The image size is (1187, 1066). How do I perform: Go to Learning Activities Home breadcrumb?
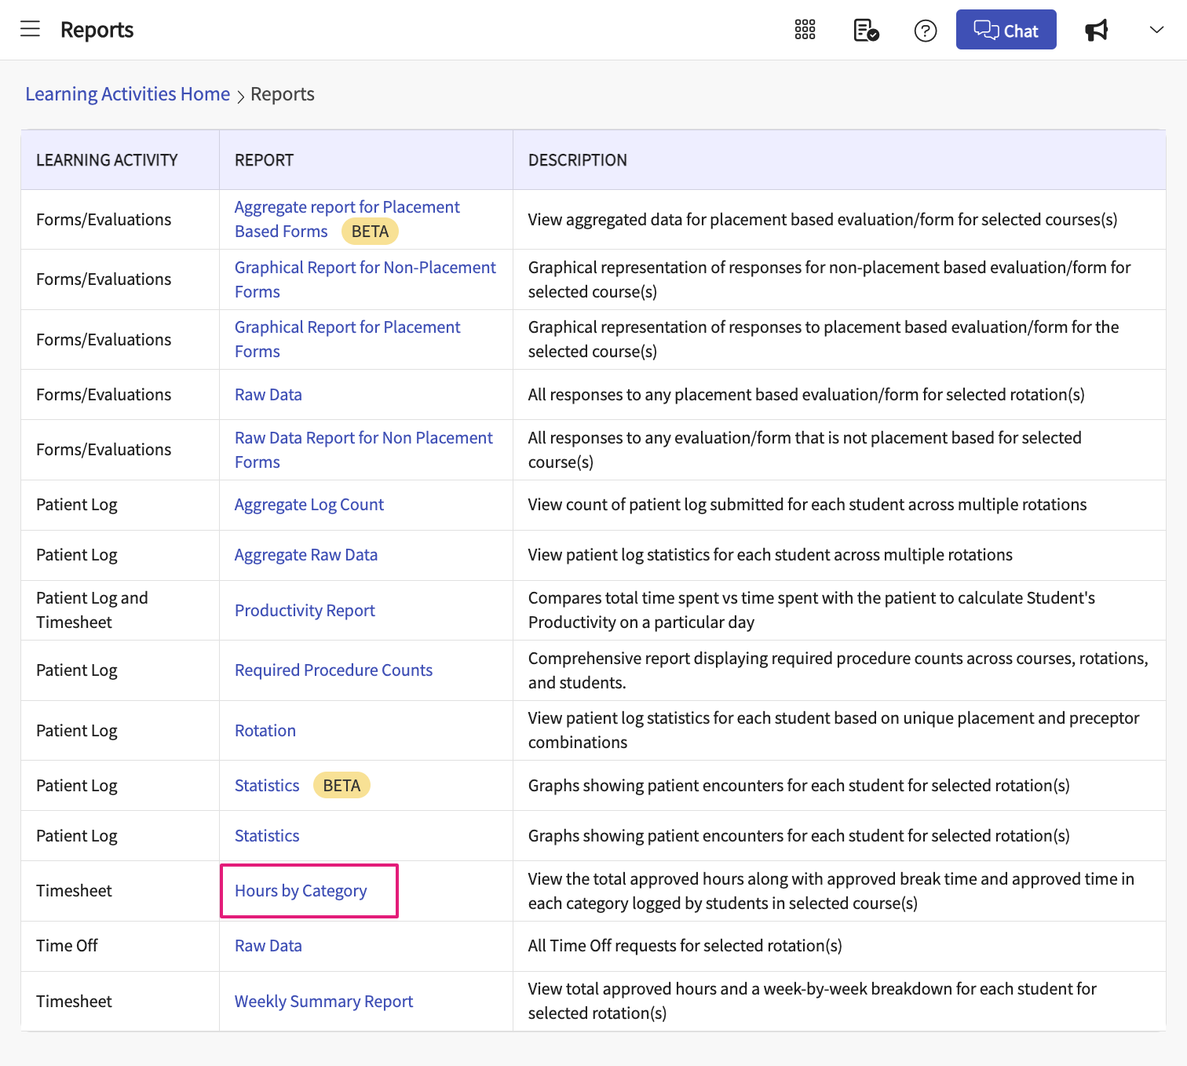point(127,94)
